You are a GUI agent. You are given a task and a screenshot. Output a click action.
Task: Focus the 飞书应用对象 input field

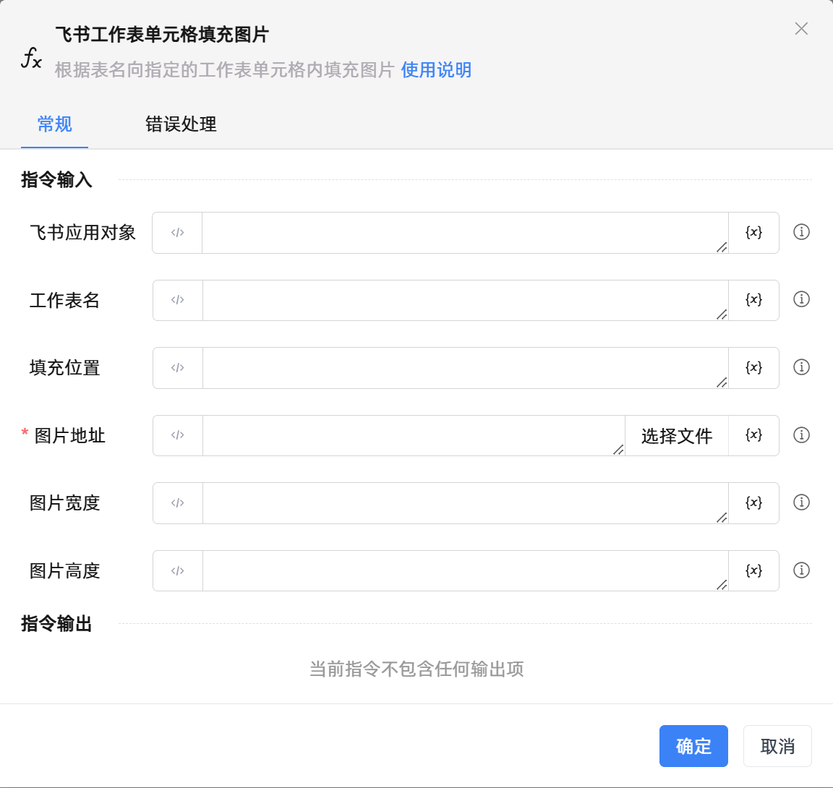[x=465, y=233]
